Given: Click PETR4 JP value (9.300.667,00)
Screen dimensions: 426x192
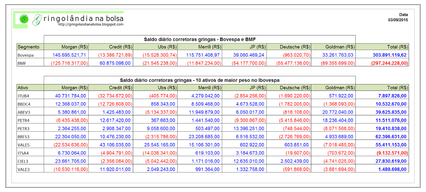Looking at the screenshot, I should pyautogui.click(x=250, y=120).
